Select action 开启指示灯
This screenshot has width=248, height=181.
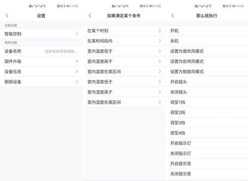tap(208, 143)
